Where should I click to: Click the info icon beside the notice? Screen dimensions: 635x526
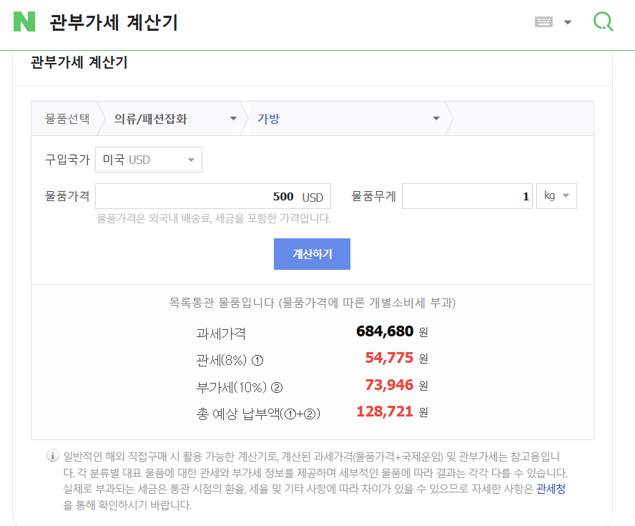[53, 456]
